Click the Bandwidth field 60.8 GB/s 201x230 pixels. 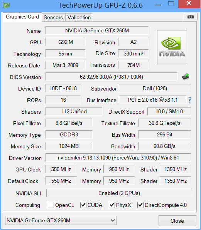coord(165,146)
